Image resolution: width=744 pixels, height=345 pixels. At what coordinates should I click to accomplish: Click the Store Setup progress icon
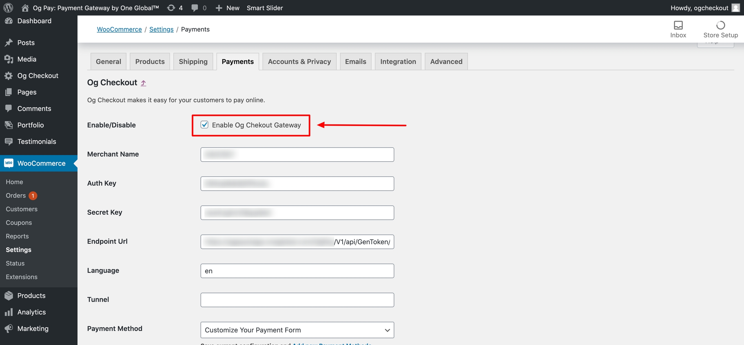click(720, 25)
